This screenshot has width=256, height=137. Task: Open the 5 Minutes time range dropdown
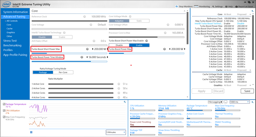click(x=116, y=132)
